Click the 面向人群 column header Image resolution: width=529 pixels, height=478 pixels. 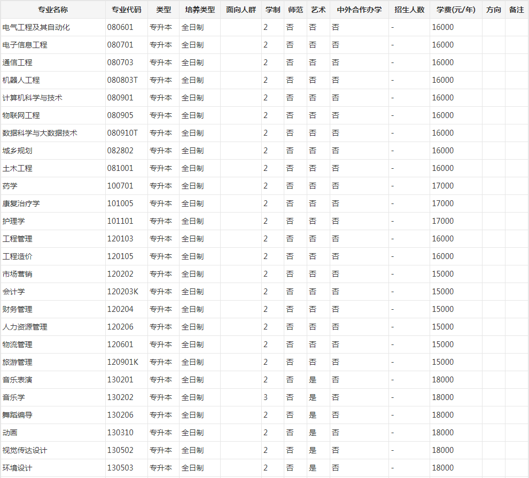click(x=241, y=10)
